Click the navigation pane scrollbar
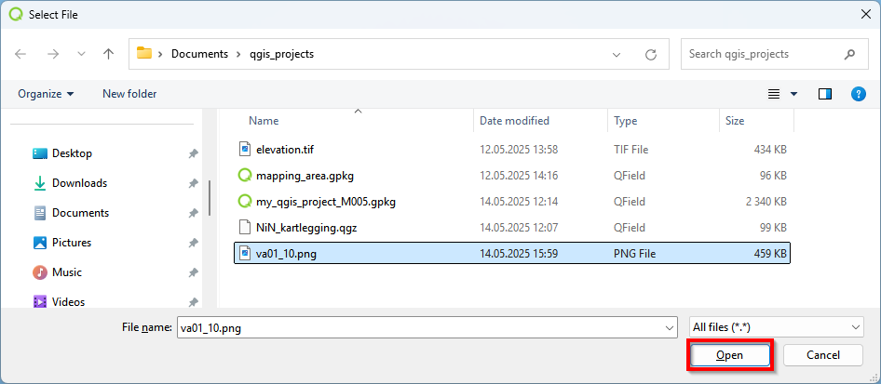Screen dimensions: 881x384 coord(210,195)
